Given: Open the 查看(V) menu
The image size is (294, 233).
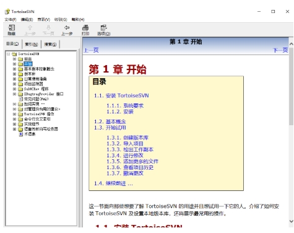Looking at the screenshot, I should (x=44, y=20).
